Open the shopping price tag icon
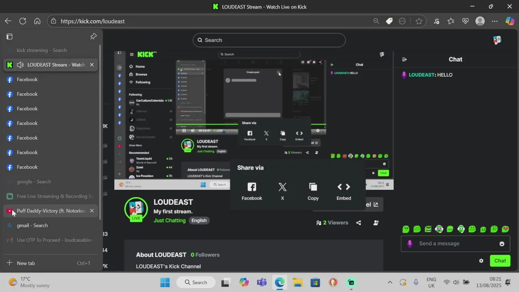This screenshot has width=519, height=292. pos(389,21)
